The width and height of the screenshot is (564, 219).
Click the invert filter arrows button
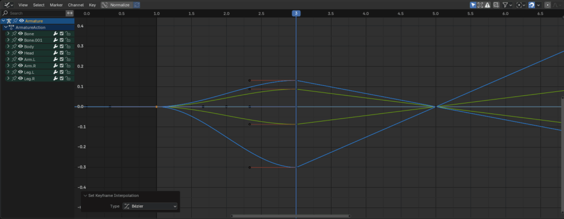[x=70, y=13]
